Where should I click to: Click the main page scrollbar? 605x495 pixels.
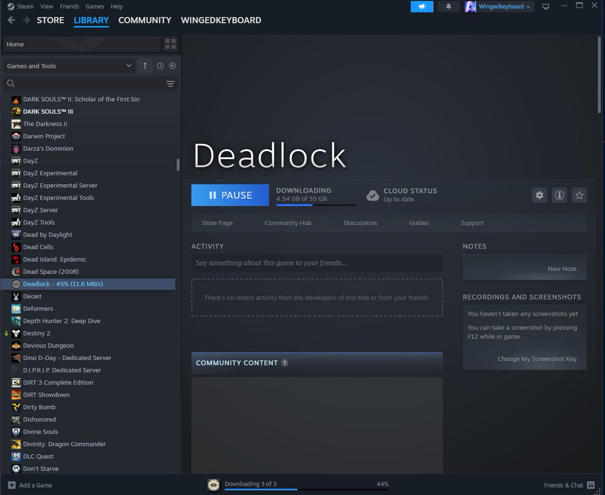pyautogui.click(x=599, y=76)
